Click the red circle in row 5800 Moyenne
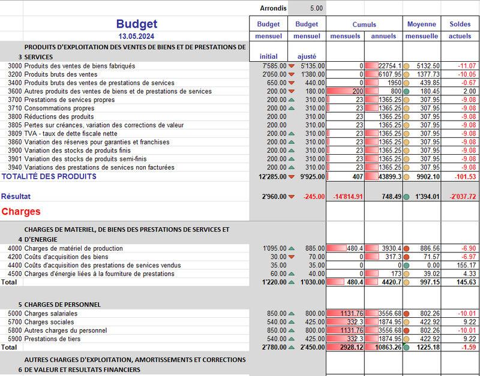The height and width of the screenshot is (376, 480). point(407,330)
